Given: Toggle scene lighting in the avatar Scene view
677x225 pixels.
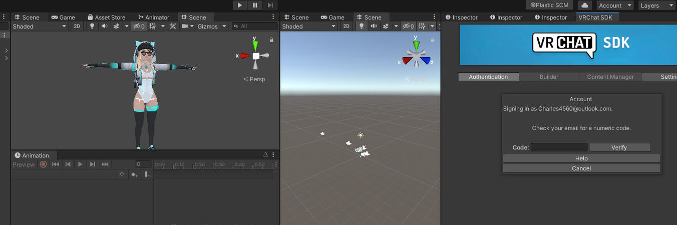Looking at the screenshot, I should click(92, 26).
